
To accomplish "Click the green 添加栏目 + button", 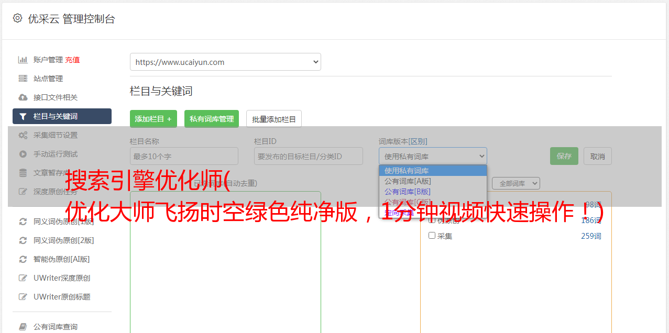I will tap(153, 119).
